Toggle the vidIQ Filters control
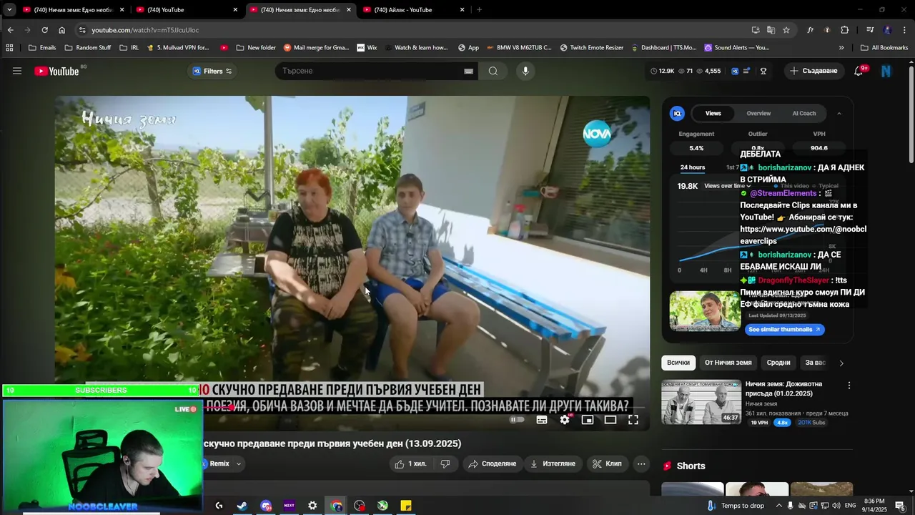 pos(212,71)
